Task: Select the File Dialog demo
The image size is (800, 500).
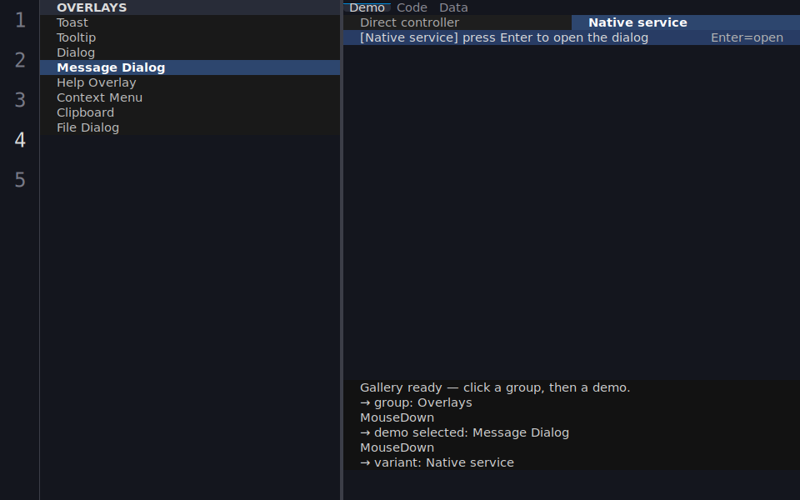Action: click(190, 127)
